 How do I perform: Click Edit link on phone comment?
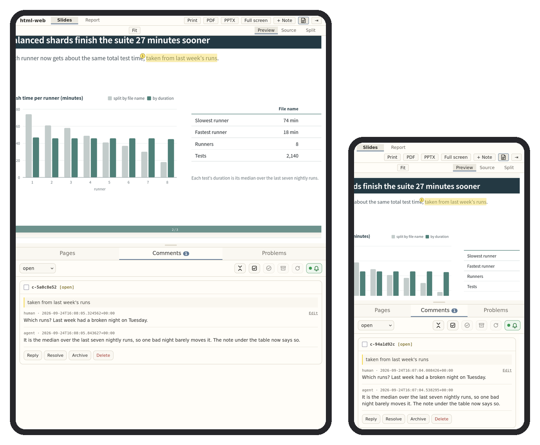coord(507,371)
